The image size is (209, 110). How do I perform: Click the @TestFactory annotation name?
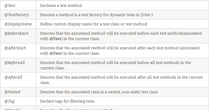(x=17, y=15)
